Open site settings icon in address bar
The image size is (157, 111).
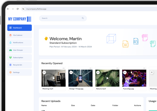(x=23, y=9)
